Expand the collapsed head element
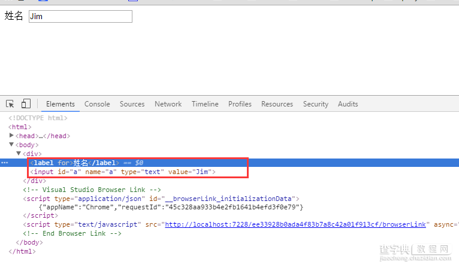This screenshot has height=262, width=459. point(11,135)
